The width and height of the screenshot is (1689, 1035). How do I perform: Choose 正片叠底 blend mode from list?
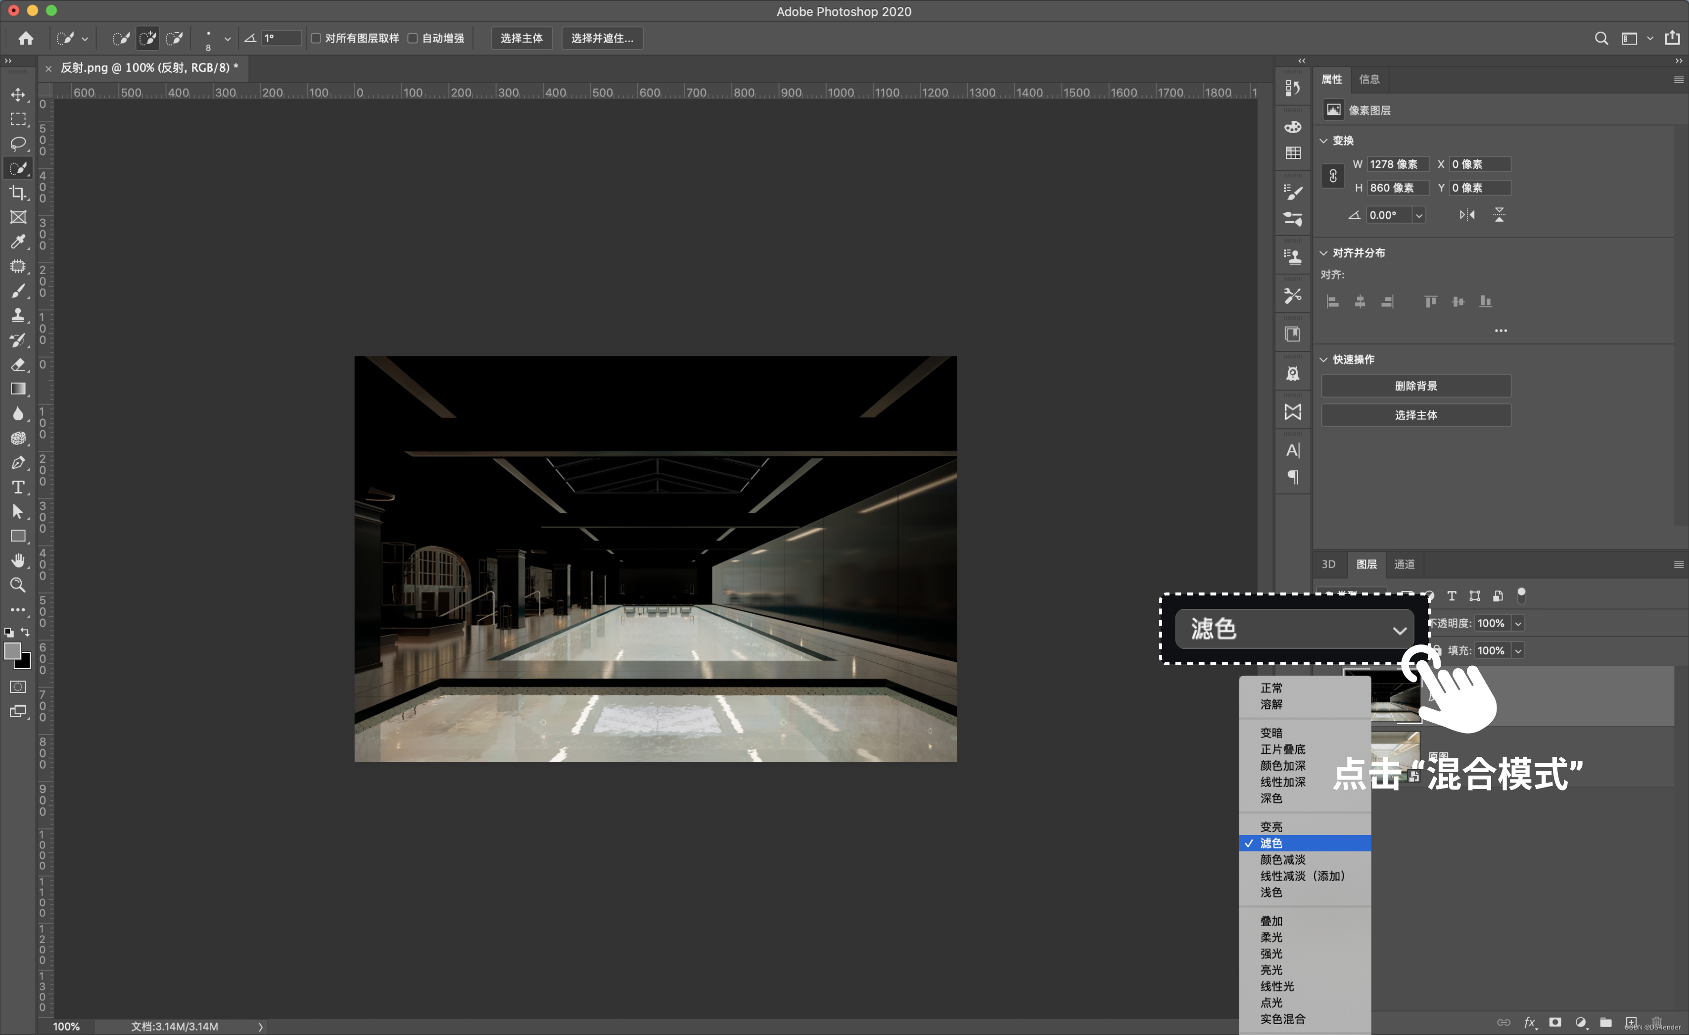pyautogui.click(x=1282, y=749)
